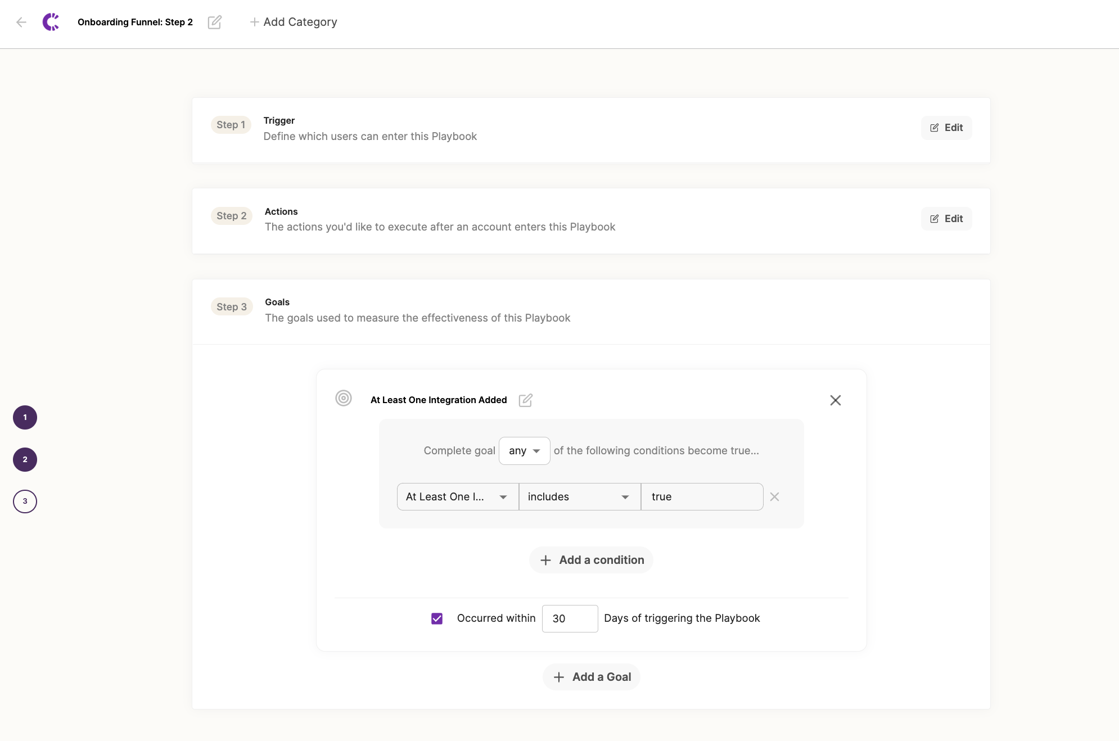Screen dimensions: 1119x741
Task: Open the any/all conditions dropdown
Action: pos(524,450)
